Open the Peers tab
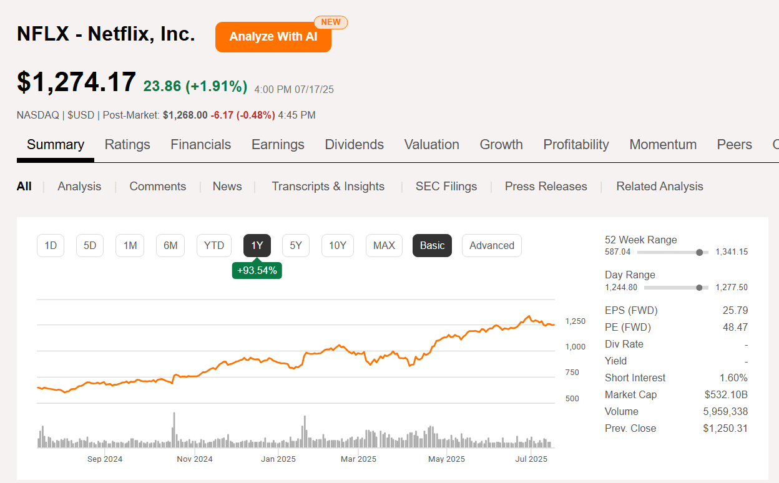The width and height of the screenshot is (779, 483). [734, 144]
